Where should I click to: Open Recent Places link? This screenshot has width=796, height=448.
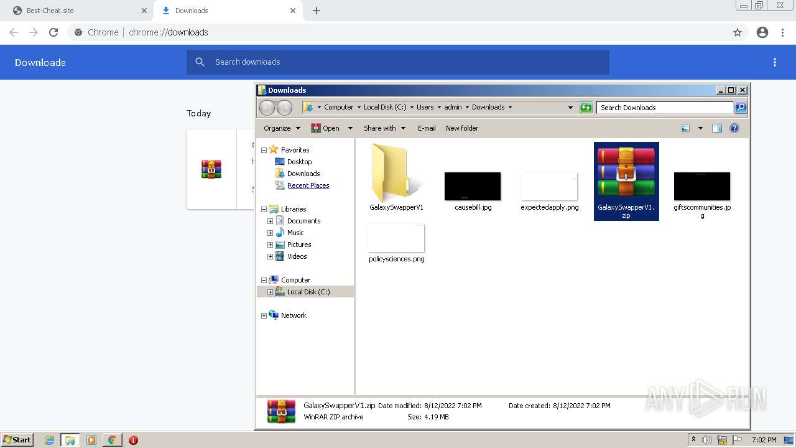click(x=308, y=185)
